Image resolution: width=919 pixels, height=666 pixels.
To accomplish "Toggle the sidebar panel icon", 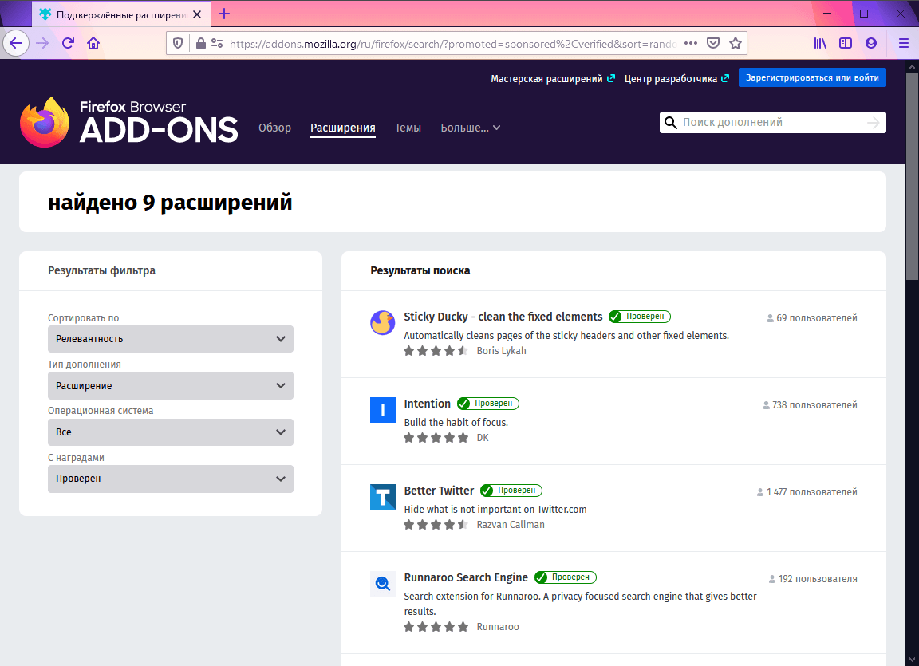I will [845, 43].
